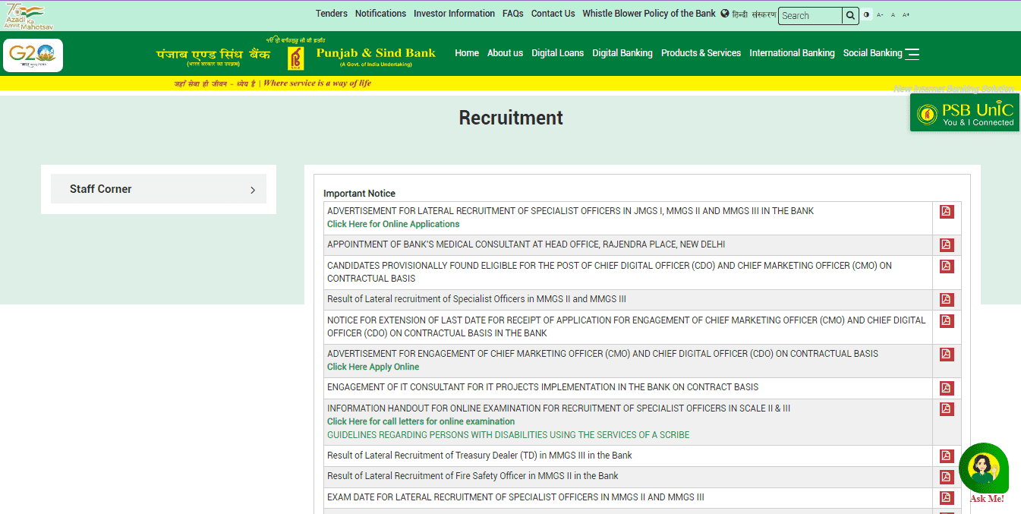Open PDF for IT Consultant engagement notice
Image resolution: width=1021 pixels, height=514 pixels.
coord(946,389)
